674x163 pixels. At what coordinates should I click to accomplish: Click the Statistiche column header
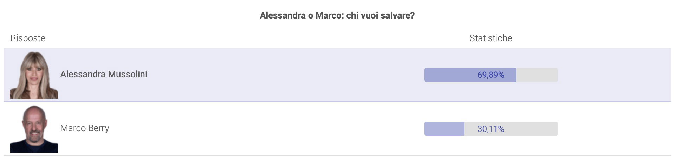point(491,38)
